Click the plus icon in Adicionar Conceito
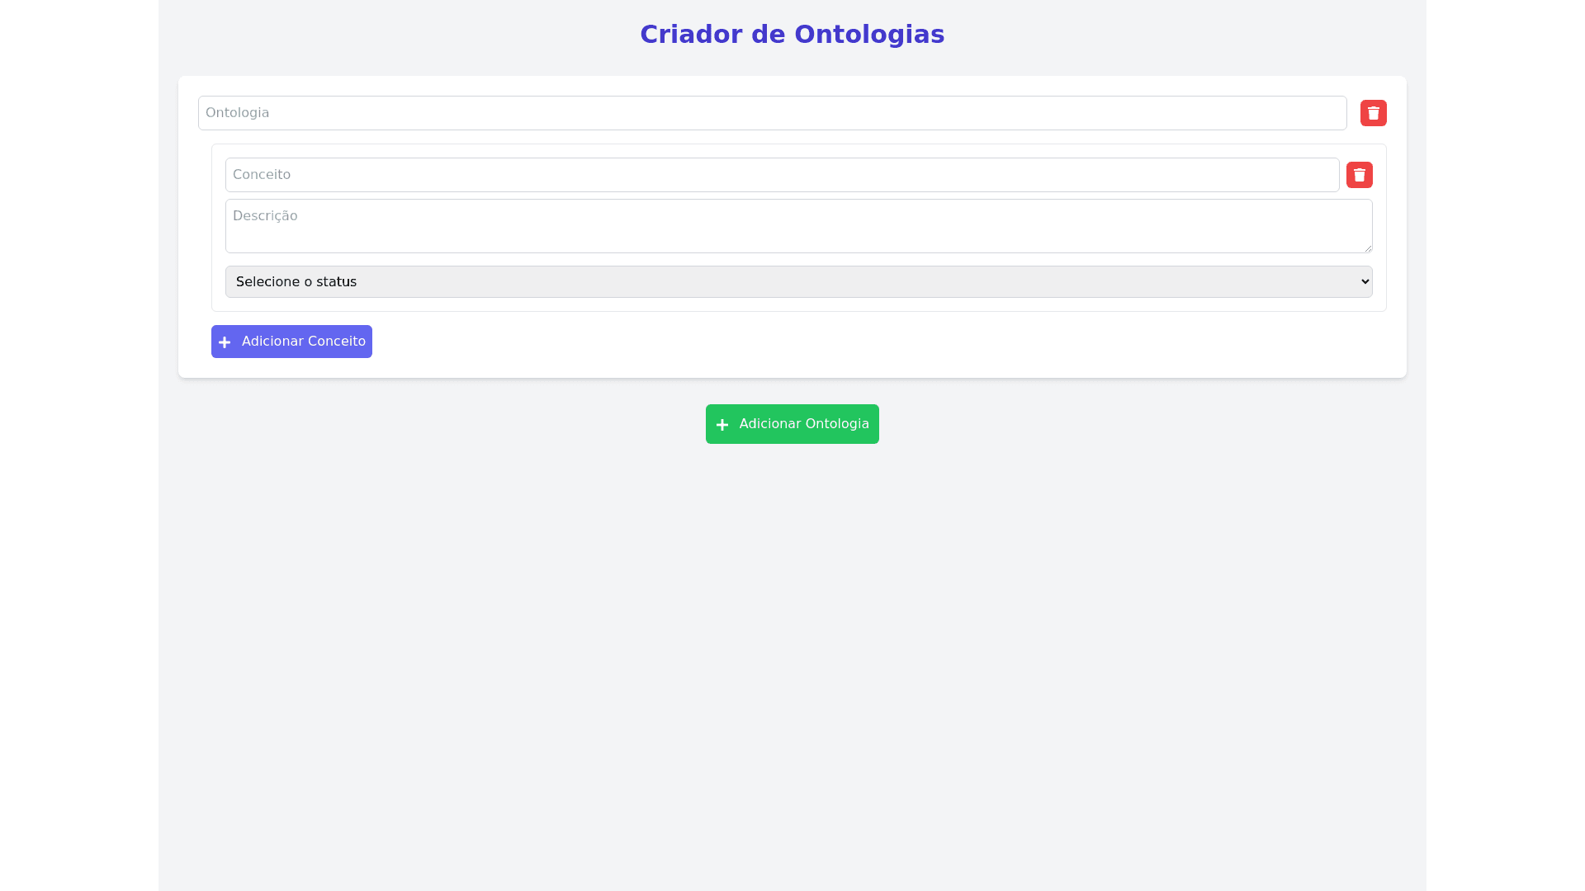Viewport: 1585px width, 891px height. (225, 342)
